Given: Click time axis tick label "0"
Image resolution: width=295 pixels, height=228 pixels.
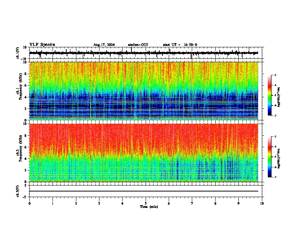Looking at the screenshot, I should (29, 203).
